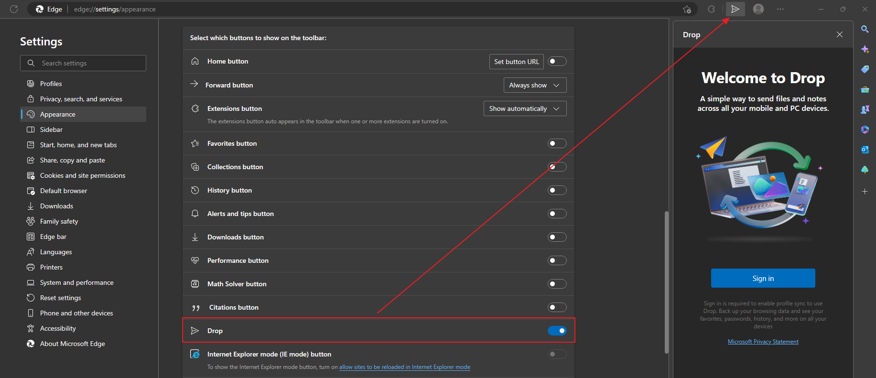
Task: Open the Outlook icon in sidebar
Action: tap(865, 150)
